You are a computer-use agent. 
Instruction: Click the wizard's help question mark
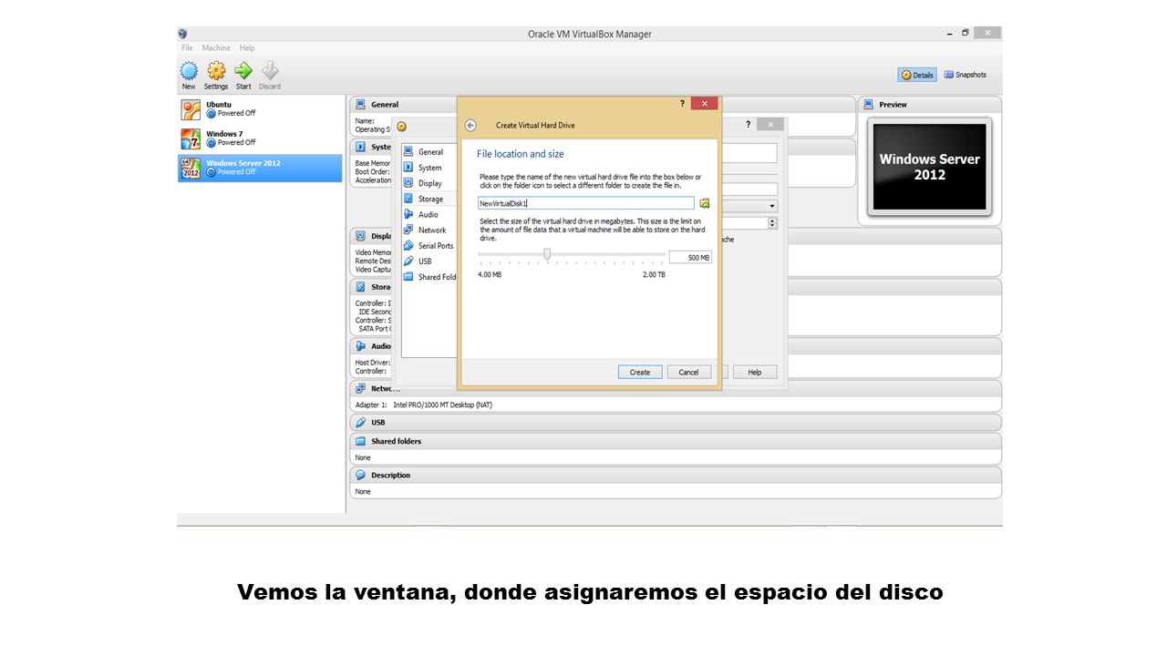click(682, 104)
